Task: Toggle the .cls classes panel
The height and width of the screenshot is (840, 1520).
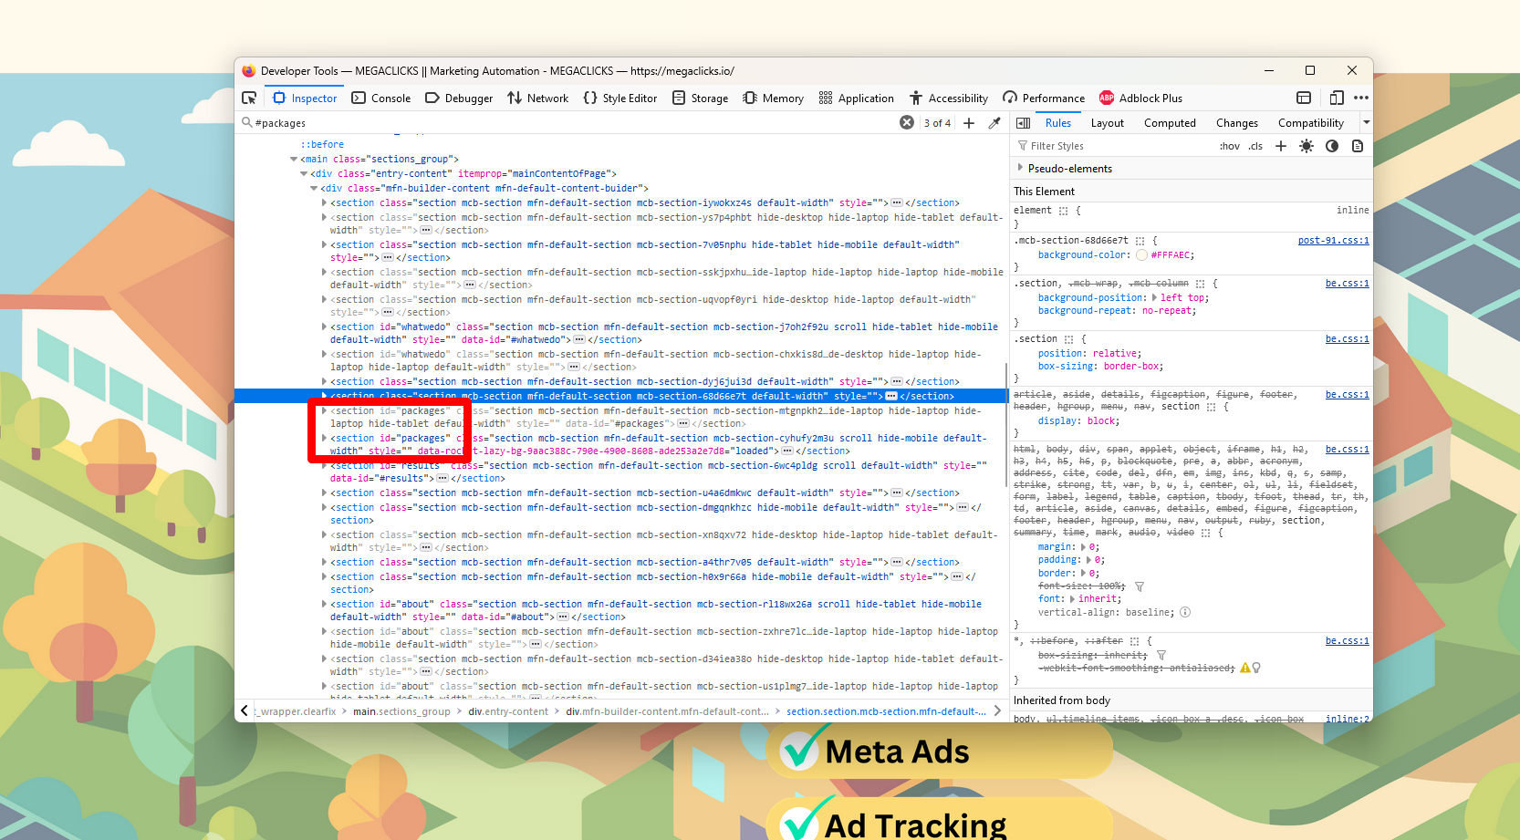Action: [1256, 146]
